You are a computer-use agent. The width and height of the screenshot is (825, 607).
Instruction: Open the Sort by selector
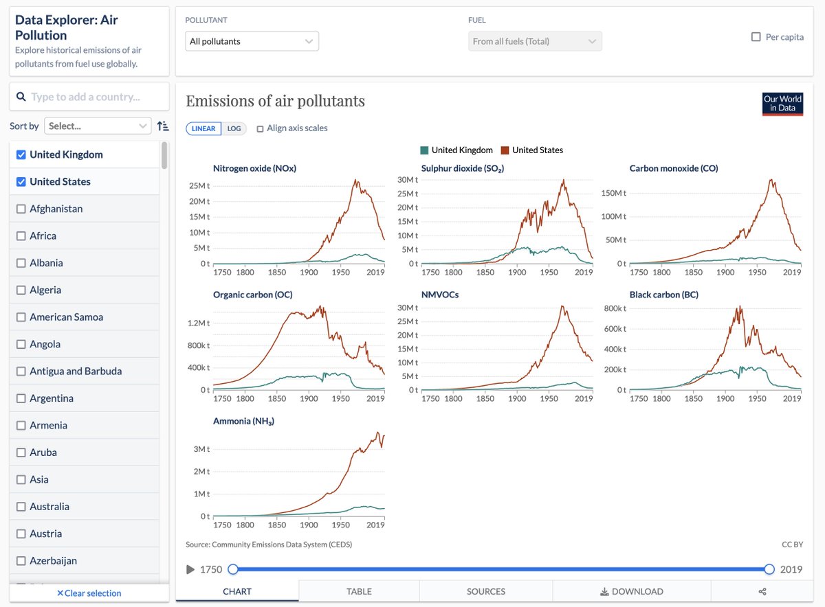pyautogui.click(x=98, y=126)
